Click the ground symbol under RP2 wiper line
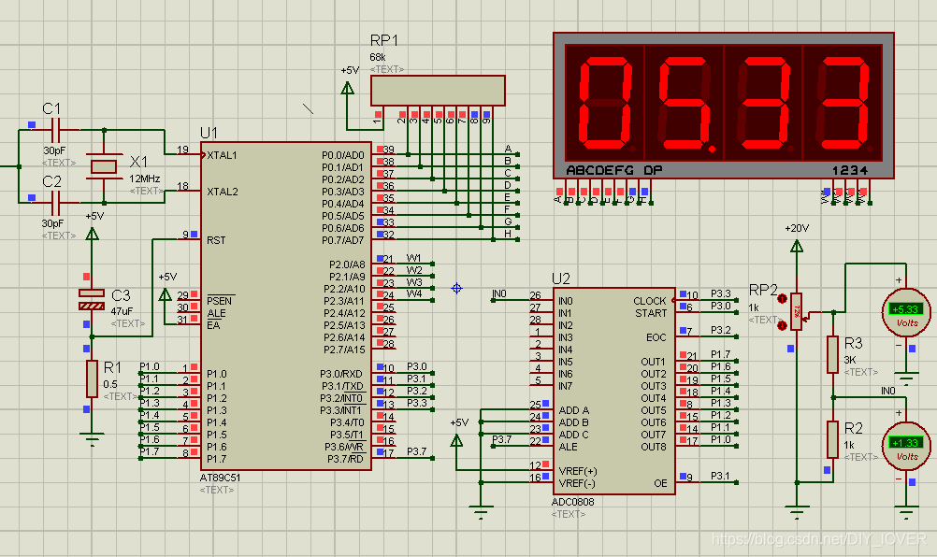Screen dimensions: 937x557 coord(797,513)
